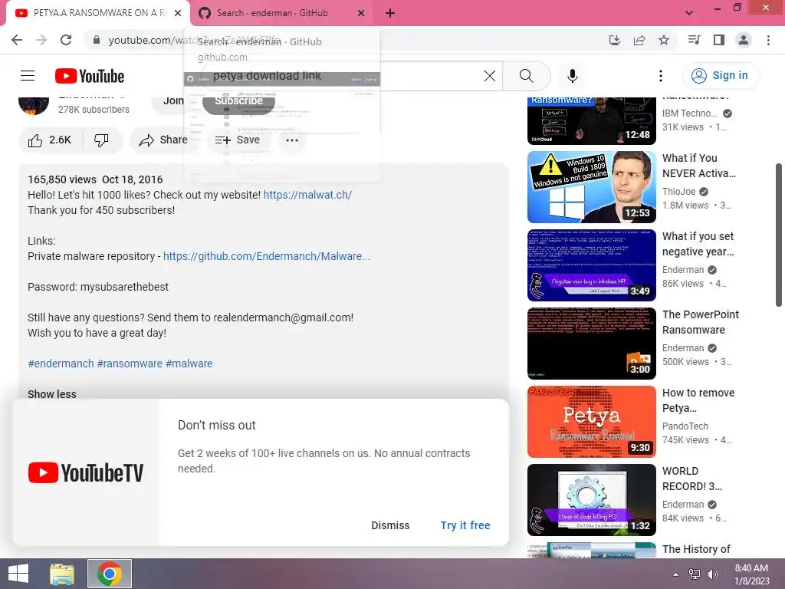
Task: Open the taskbar clock and date
Action: 751,574
